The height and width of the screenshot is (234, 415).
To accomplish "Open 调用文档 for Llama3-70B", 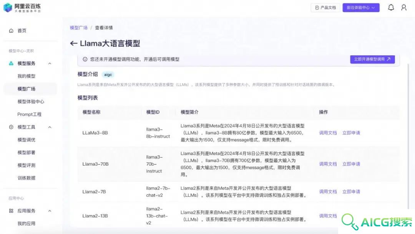I will [328, 164].
